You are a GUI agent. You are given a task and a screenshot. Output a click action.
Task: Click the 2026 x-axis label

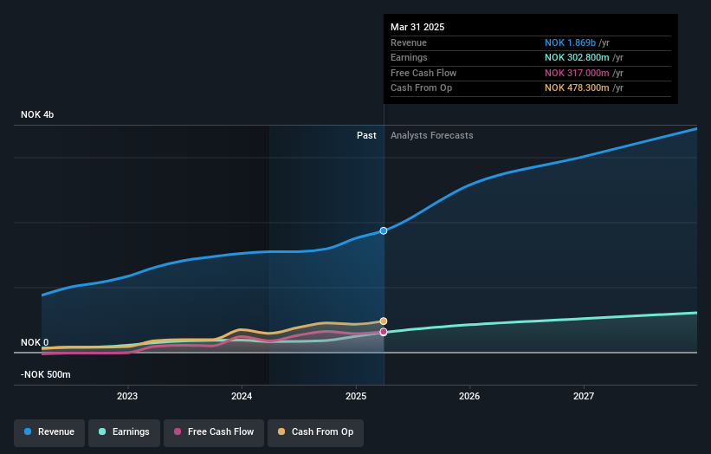click(469, 396)
